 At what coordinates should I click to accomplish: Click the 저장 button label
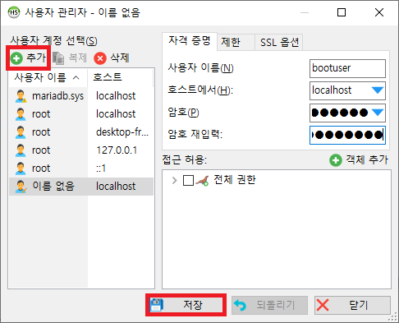193,305
